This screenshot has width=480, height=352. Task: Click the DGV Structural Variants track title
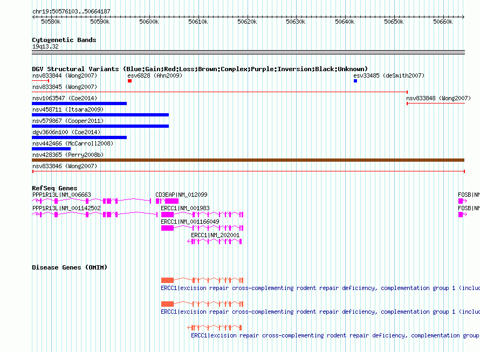200,69
